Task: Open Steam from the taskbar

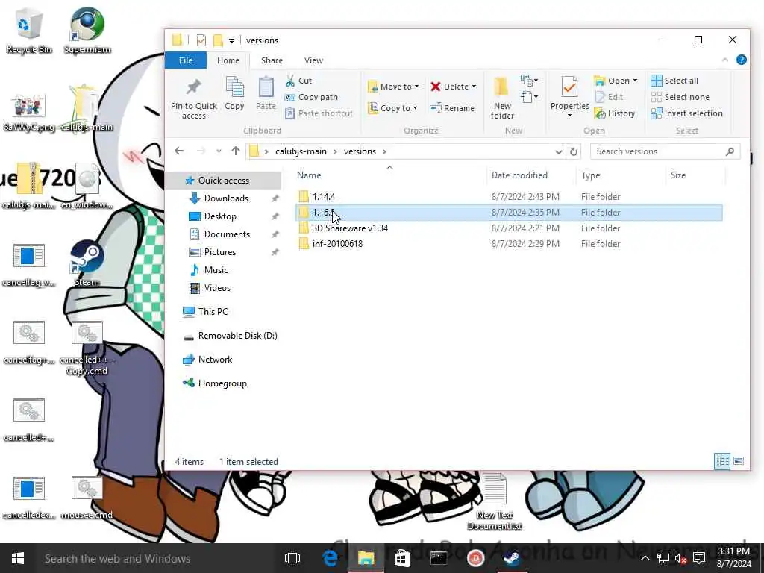Action: coord(512,558)
